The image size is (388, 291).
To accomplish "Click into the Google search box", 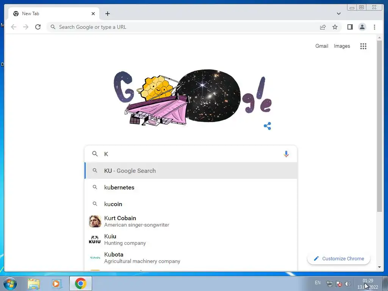I will pos(191,154).
